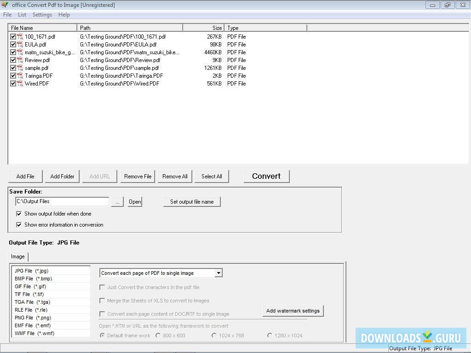The image size is (471, 353).
Task: Switch to the Image tab
Action: pyautogui.click(x=18, y=256)
